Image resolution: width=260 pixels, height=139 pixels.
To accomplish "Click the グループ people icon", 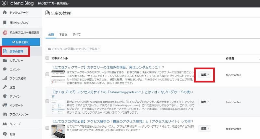I will point(5,124).
